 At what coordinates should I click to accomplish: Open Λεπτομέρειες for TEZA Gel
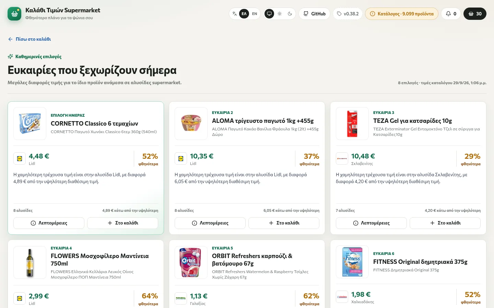(371, 223)
